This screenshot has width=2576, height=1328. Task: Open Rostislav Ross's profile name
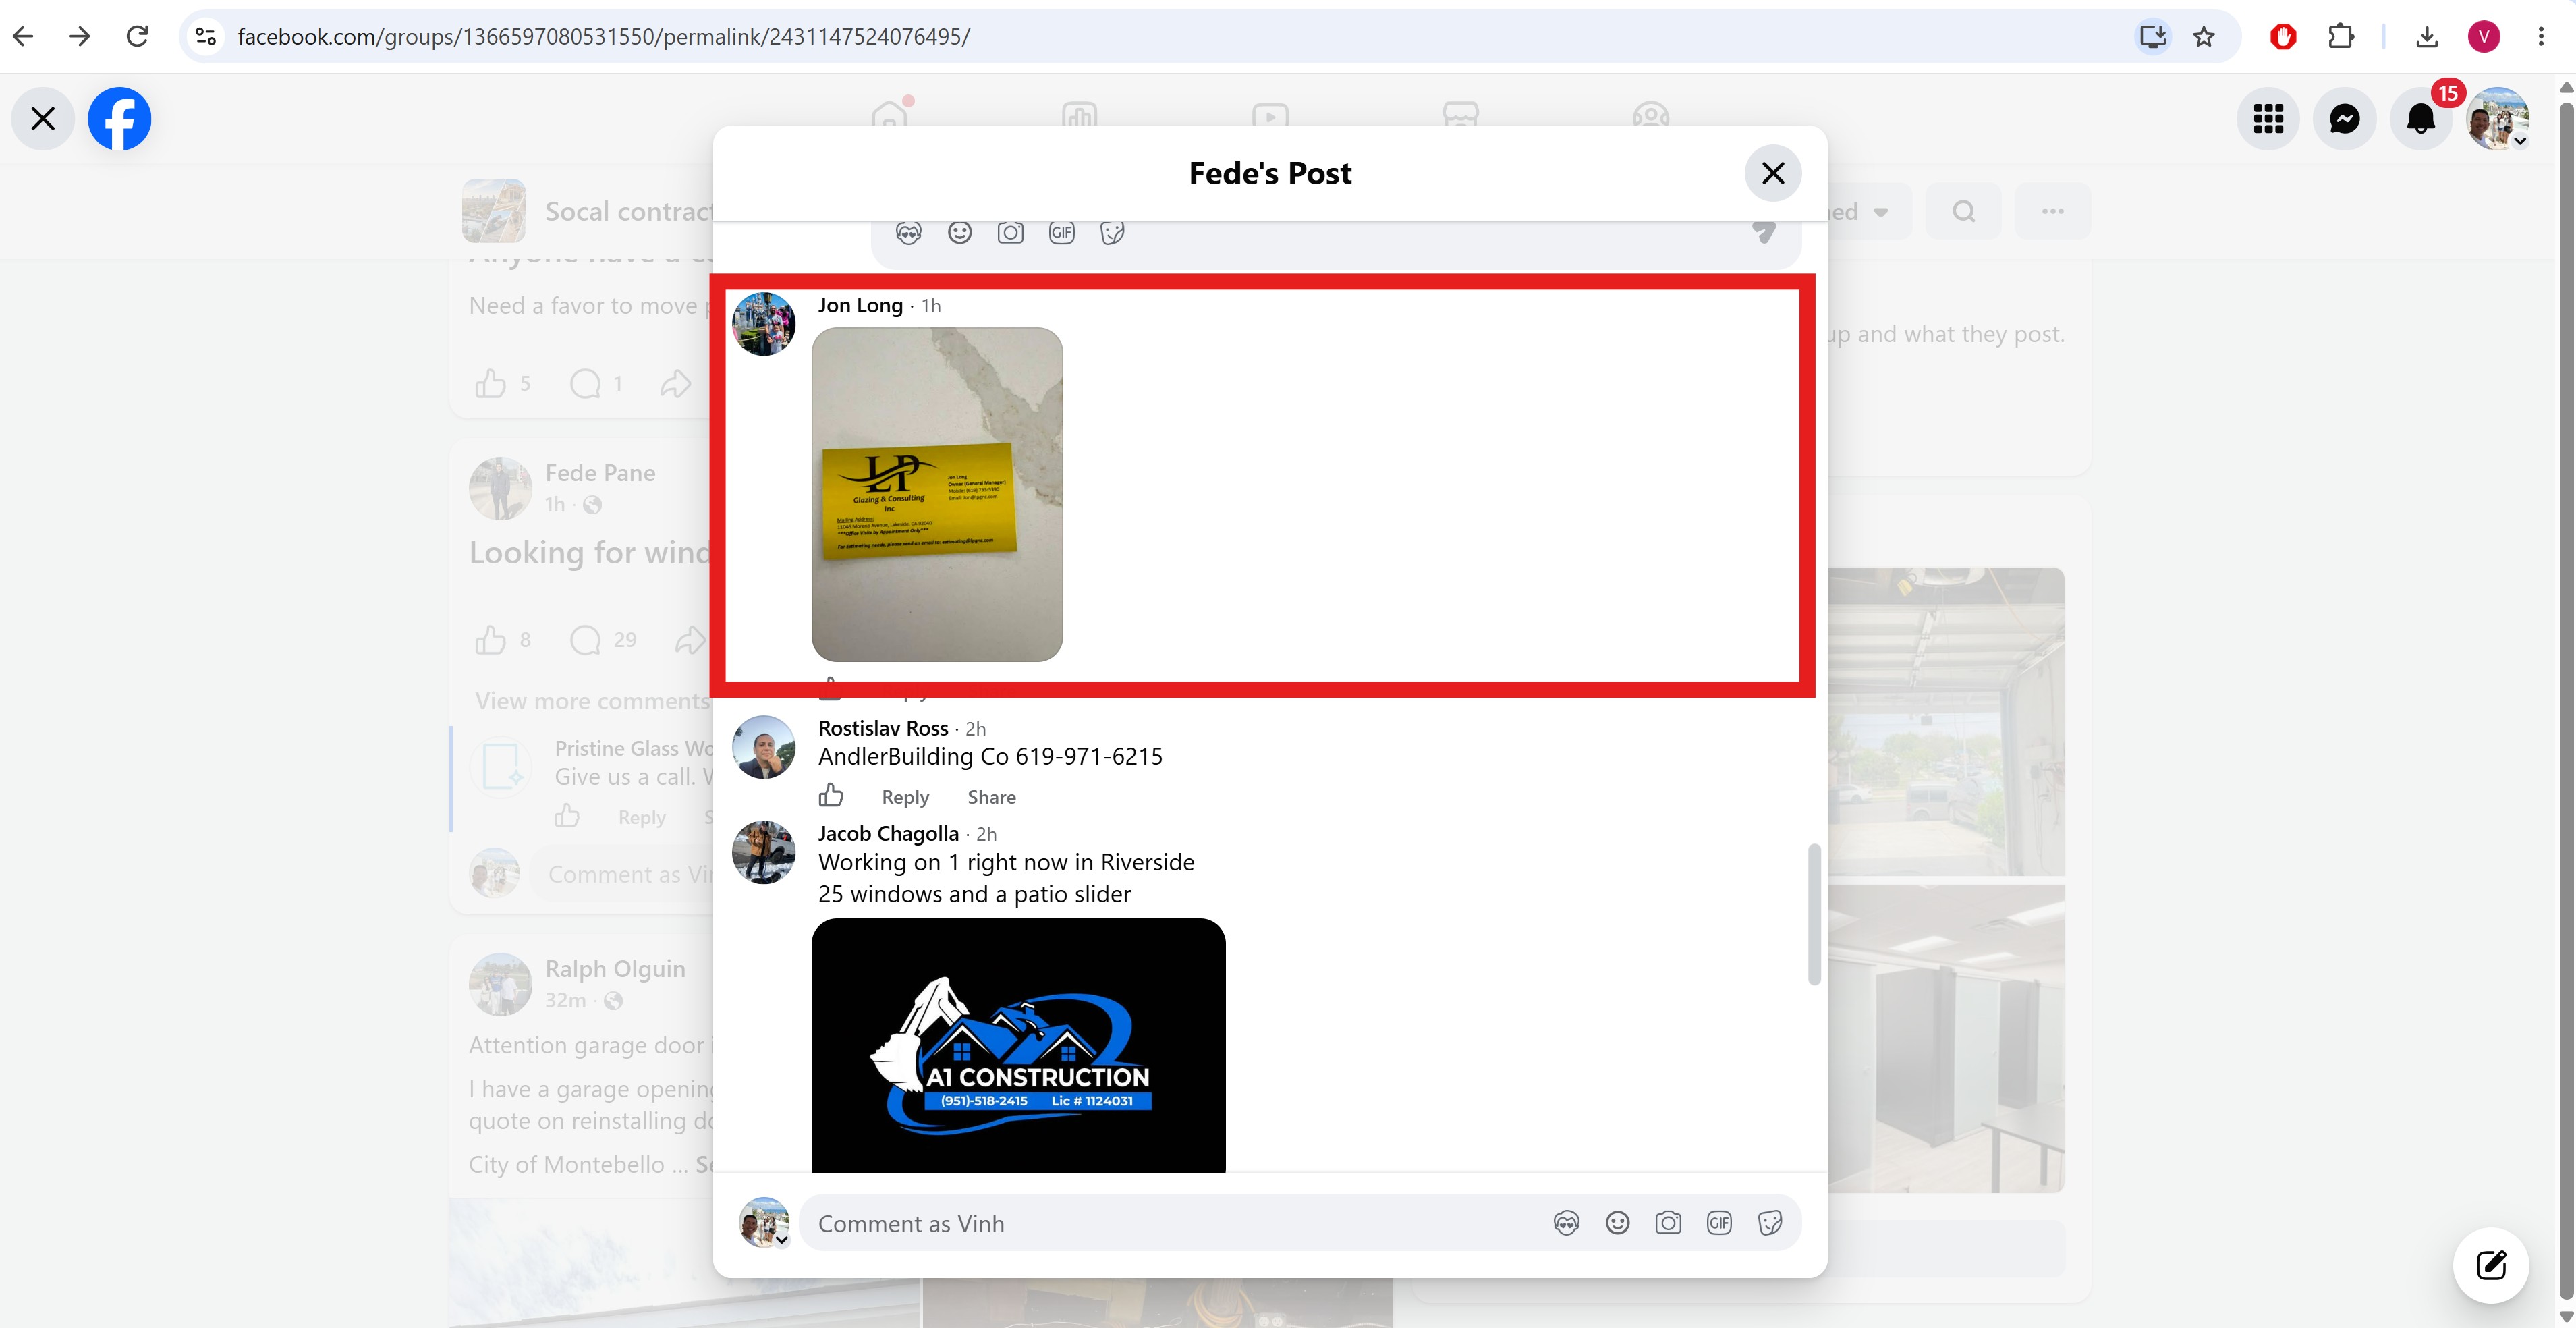click(883, 728)
